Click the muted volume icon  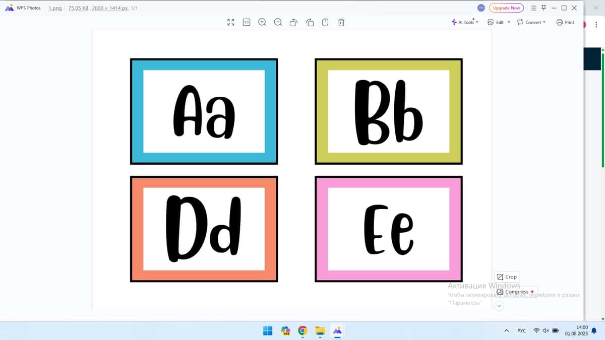[x=546, y=330]
